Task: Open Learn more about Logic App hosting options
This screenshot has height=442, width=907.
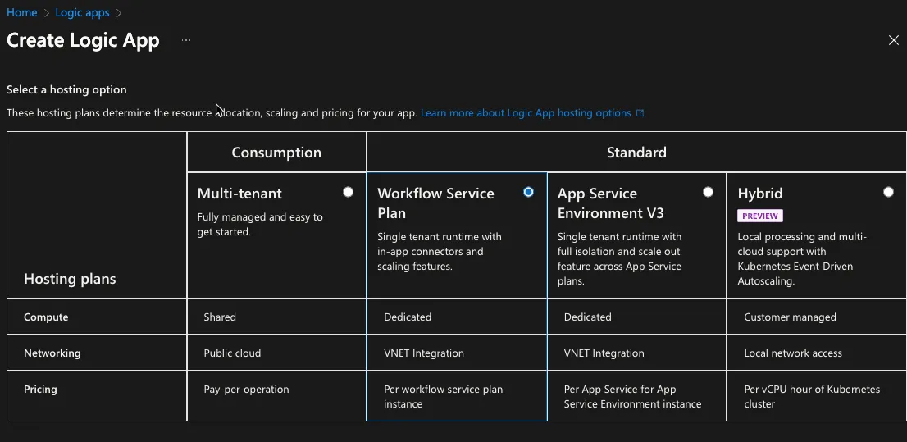Action: 526,113
